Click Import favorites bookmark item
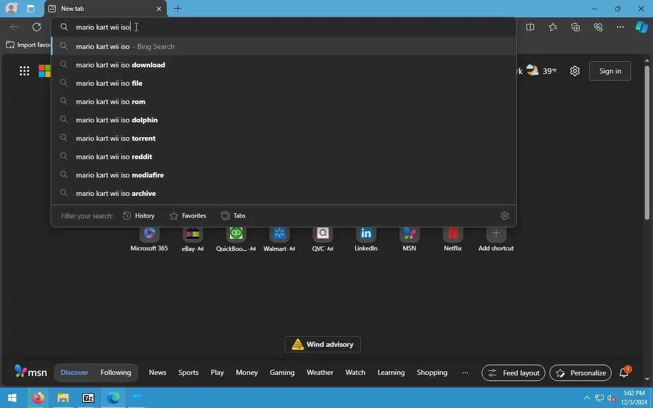The height and width of the screenshot is (408, 653). click(x=28, y=45)
